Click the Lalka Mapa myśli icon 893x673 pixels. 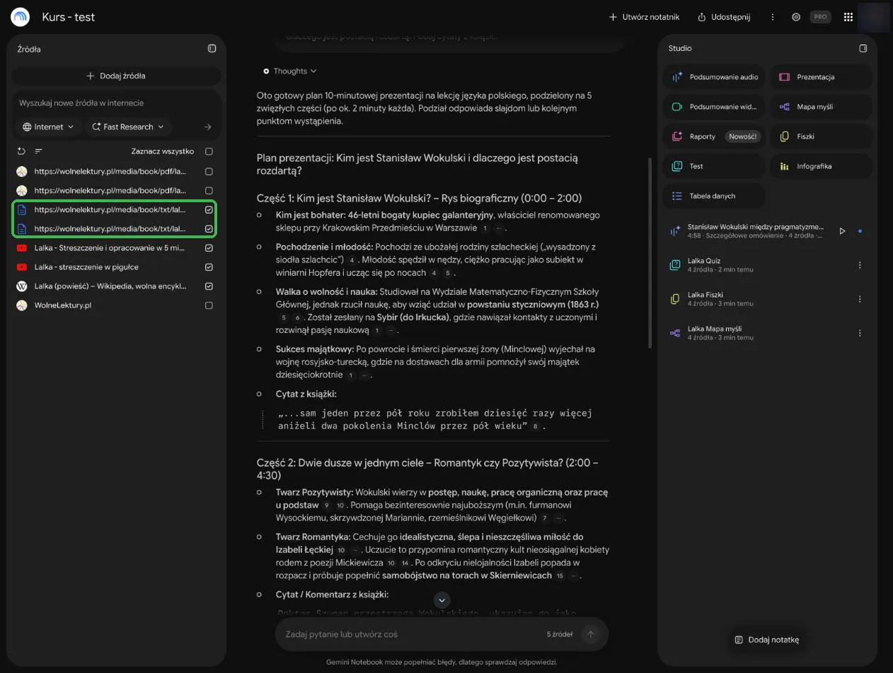click(x=675, y=333)
